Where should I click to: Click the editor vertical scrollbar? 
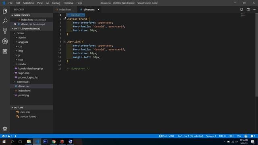click(x=256, y=55)
